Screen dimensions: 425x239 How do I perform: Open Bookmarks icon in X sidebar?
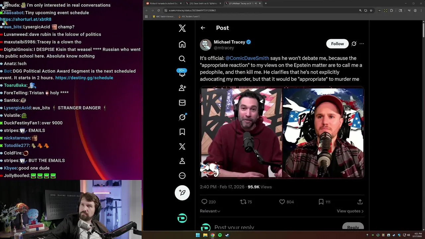coord(182,132)
